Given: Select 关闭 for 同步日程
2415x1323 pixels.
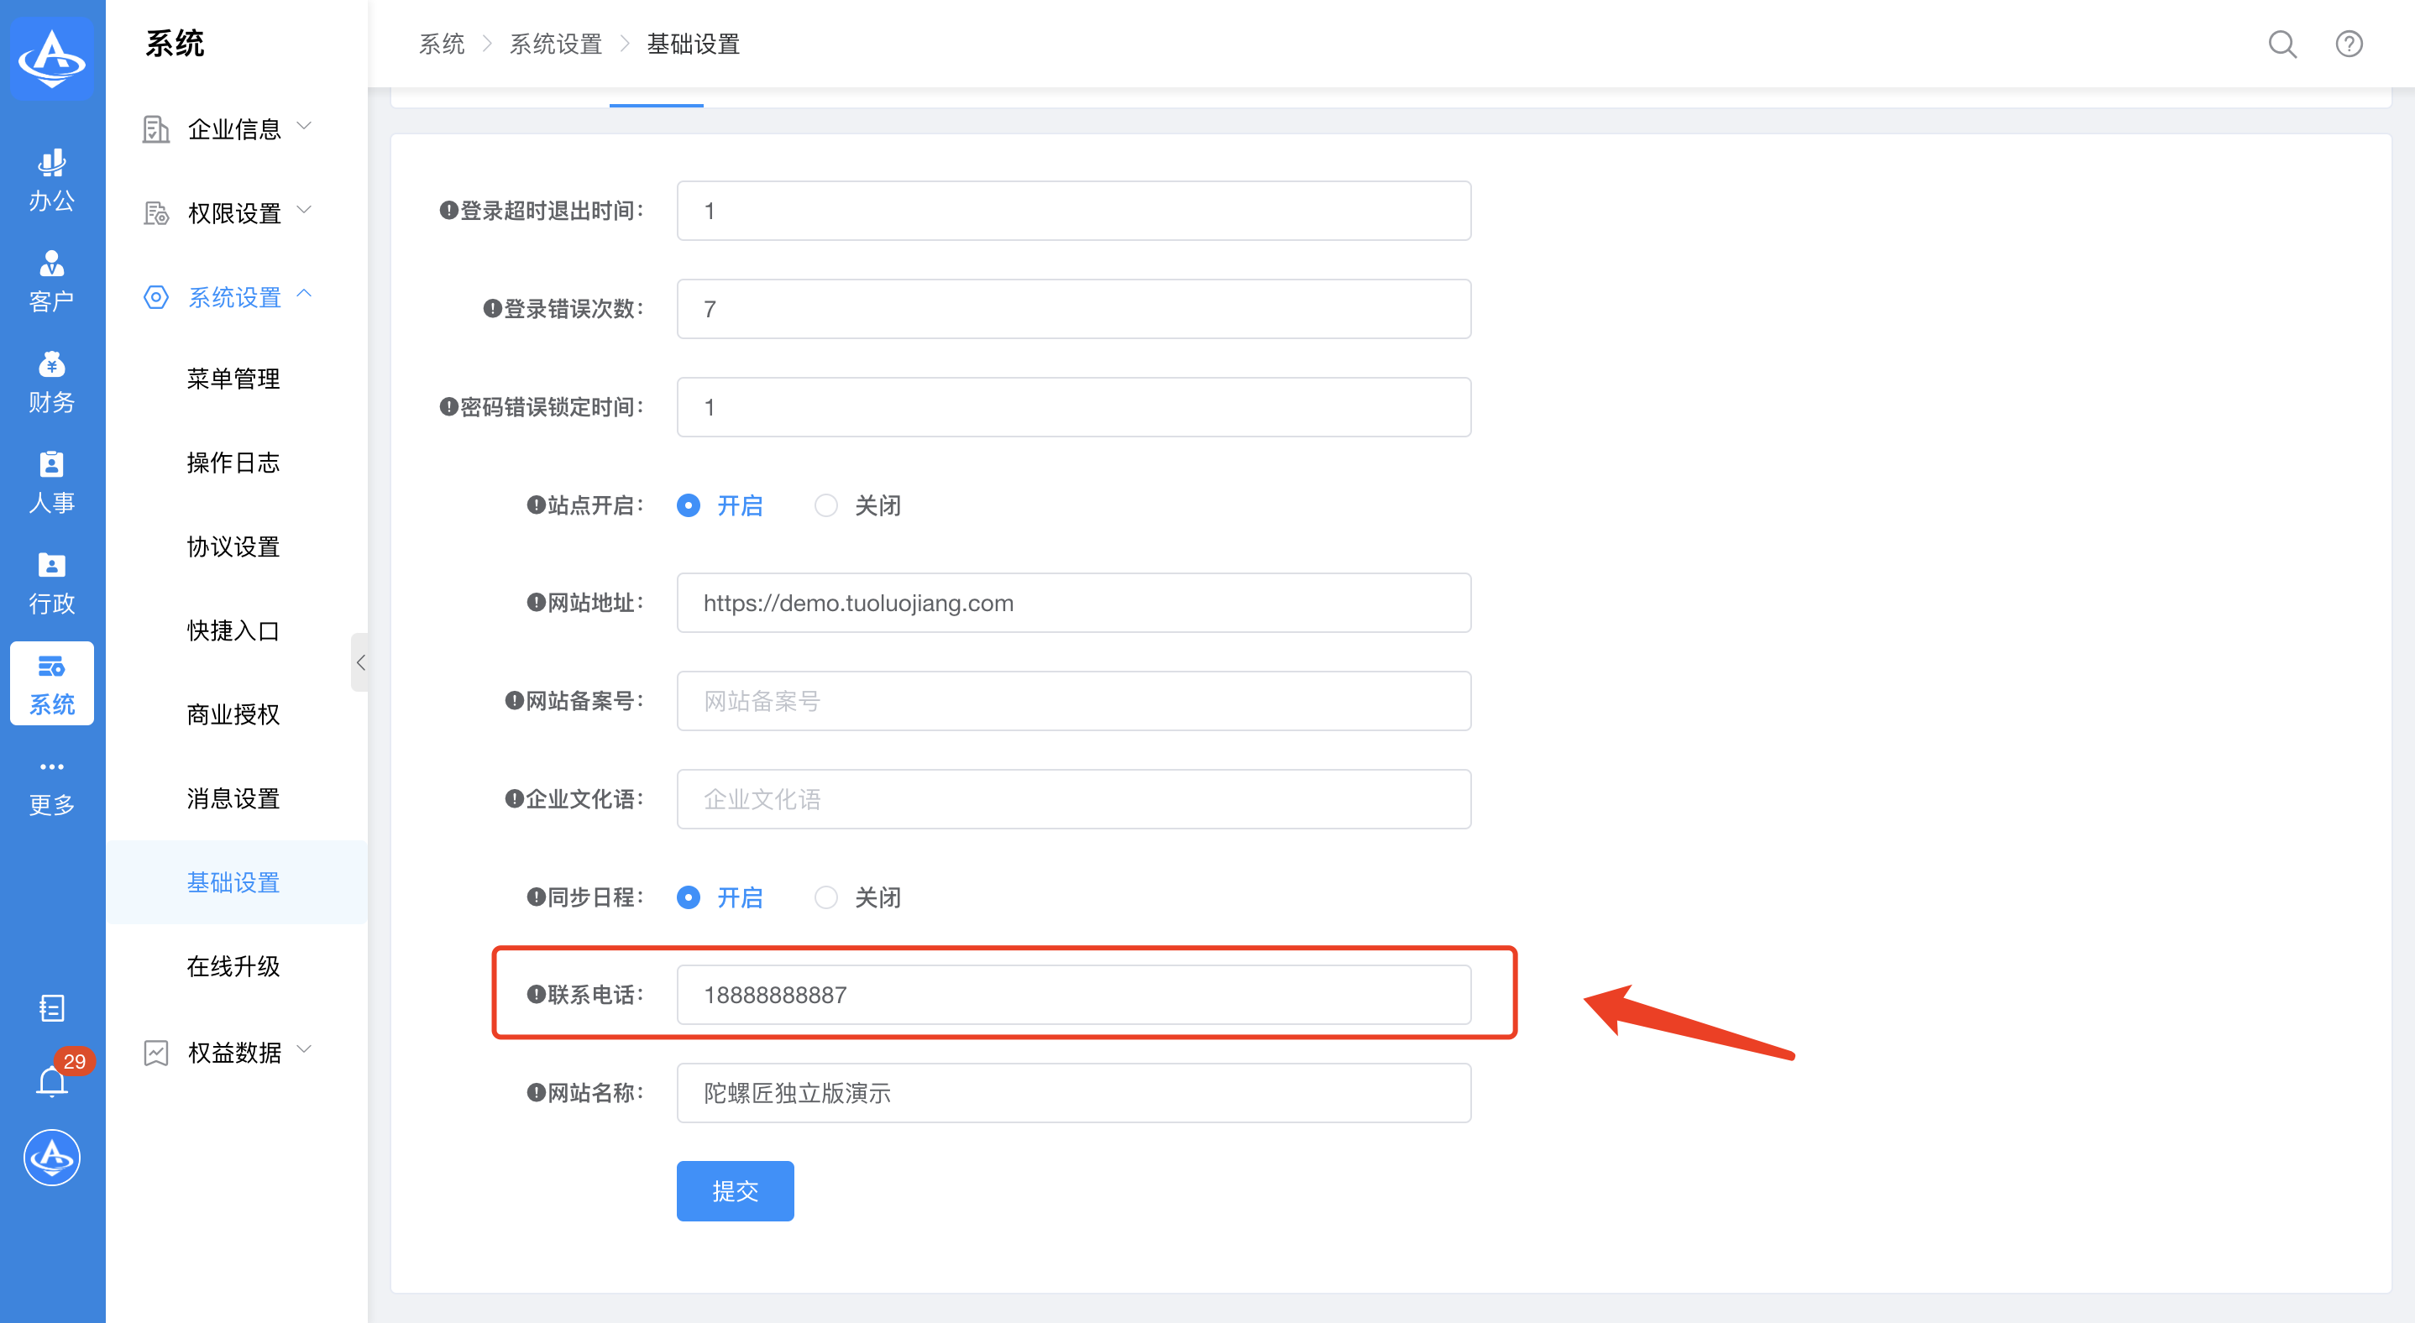Looking at the screenshot, I should click(825, 897).
